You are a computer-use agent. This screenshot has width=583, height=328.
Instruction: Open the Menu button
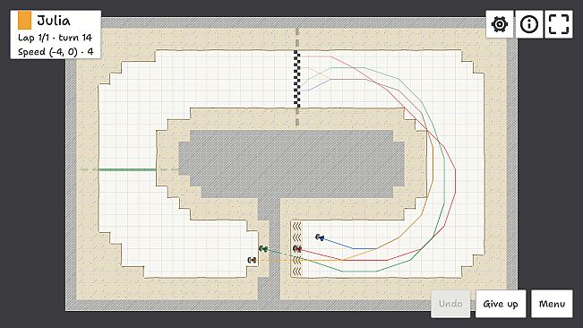click(552, 304)
